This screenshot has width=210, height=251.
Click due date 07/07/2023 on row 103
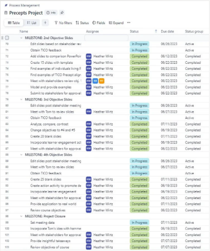169,247
